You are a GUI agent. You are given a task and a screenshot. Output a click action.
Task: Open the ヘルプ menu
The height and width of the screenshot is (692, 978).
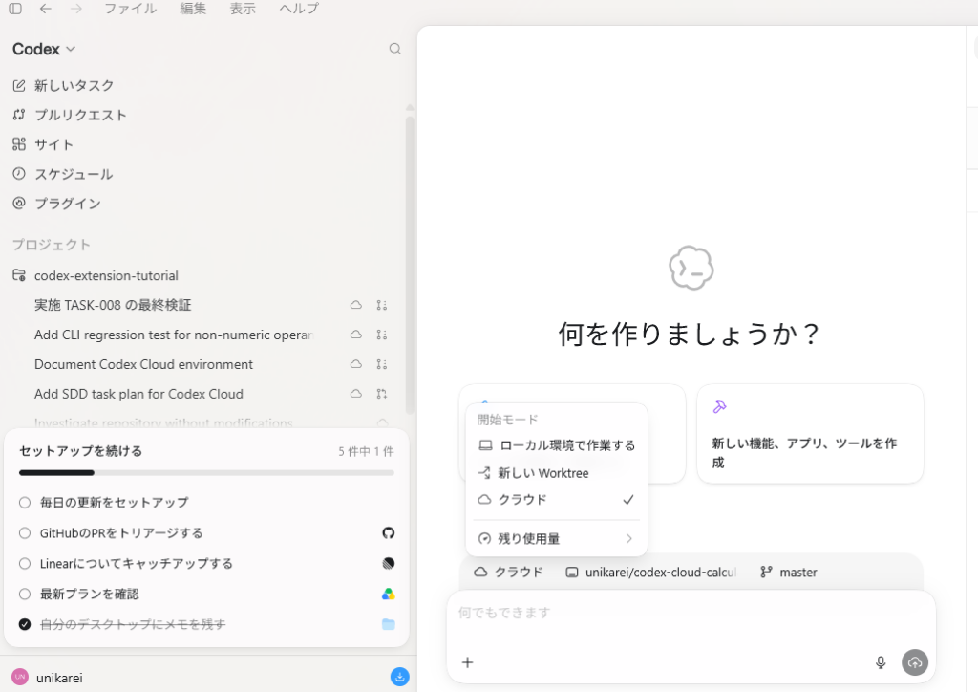coord(299,8)
